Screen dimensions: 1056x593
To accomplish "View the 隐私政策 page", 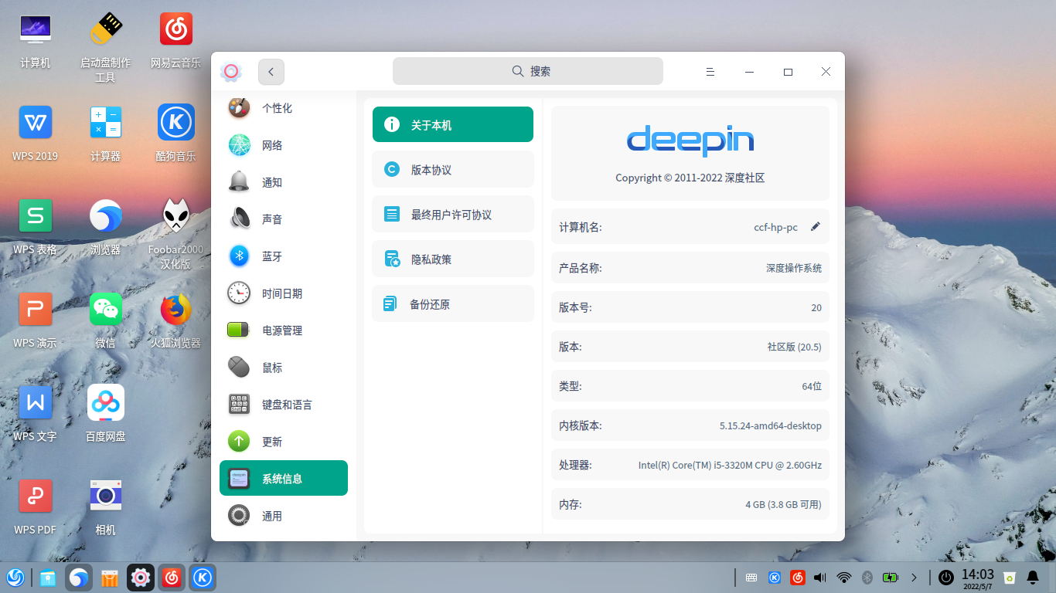I will (x=452, y=259).
